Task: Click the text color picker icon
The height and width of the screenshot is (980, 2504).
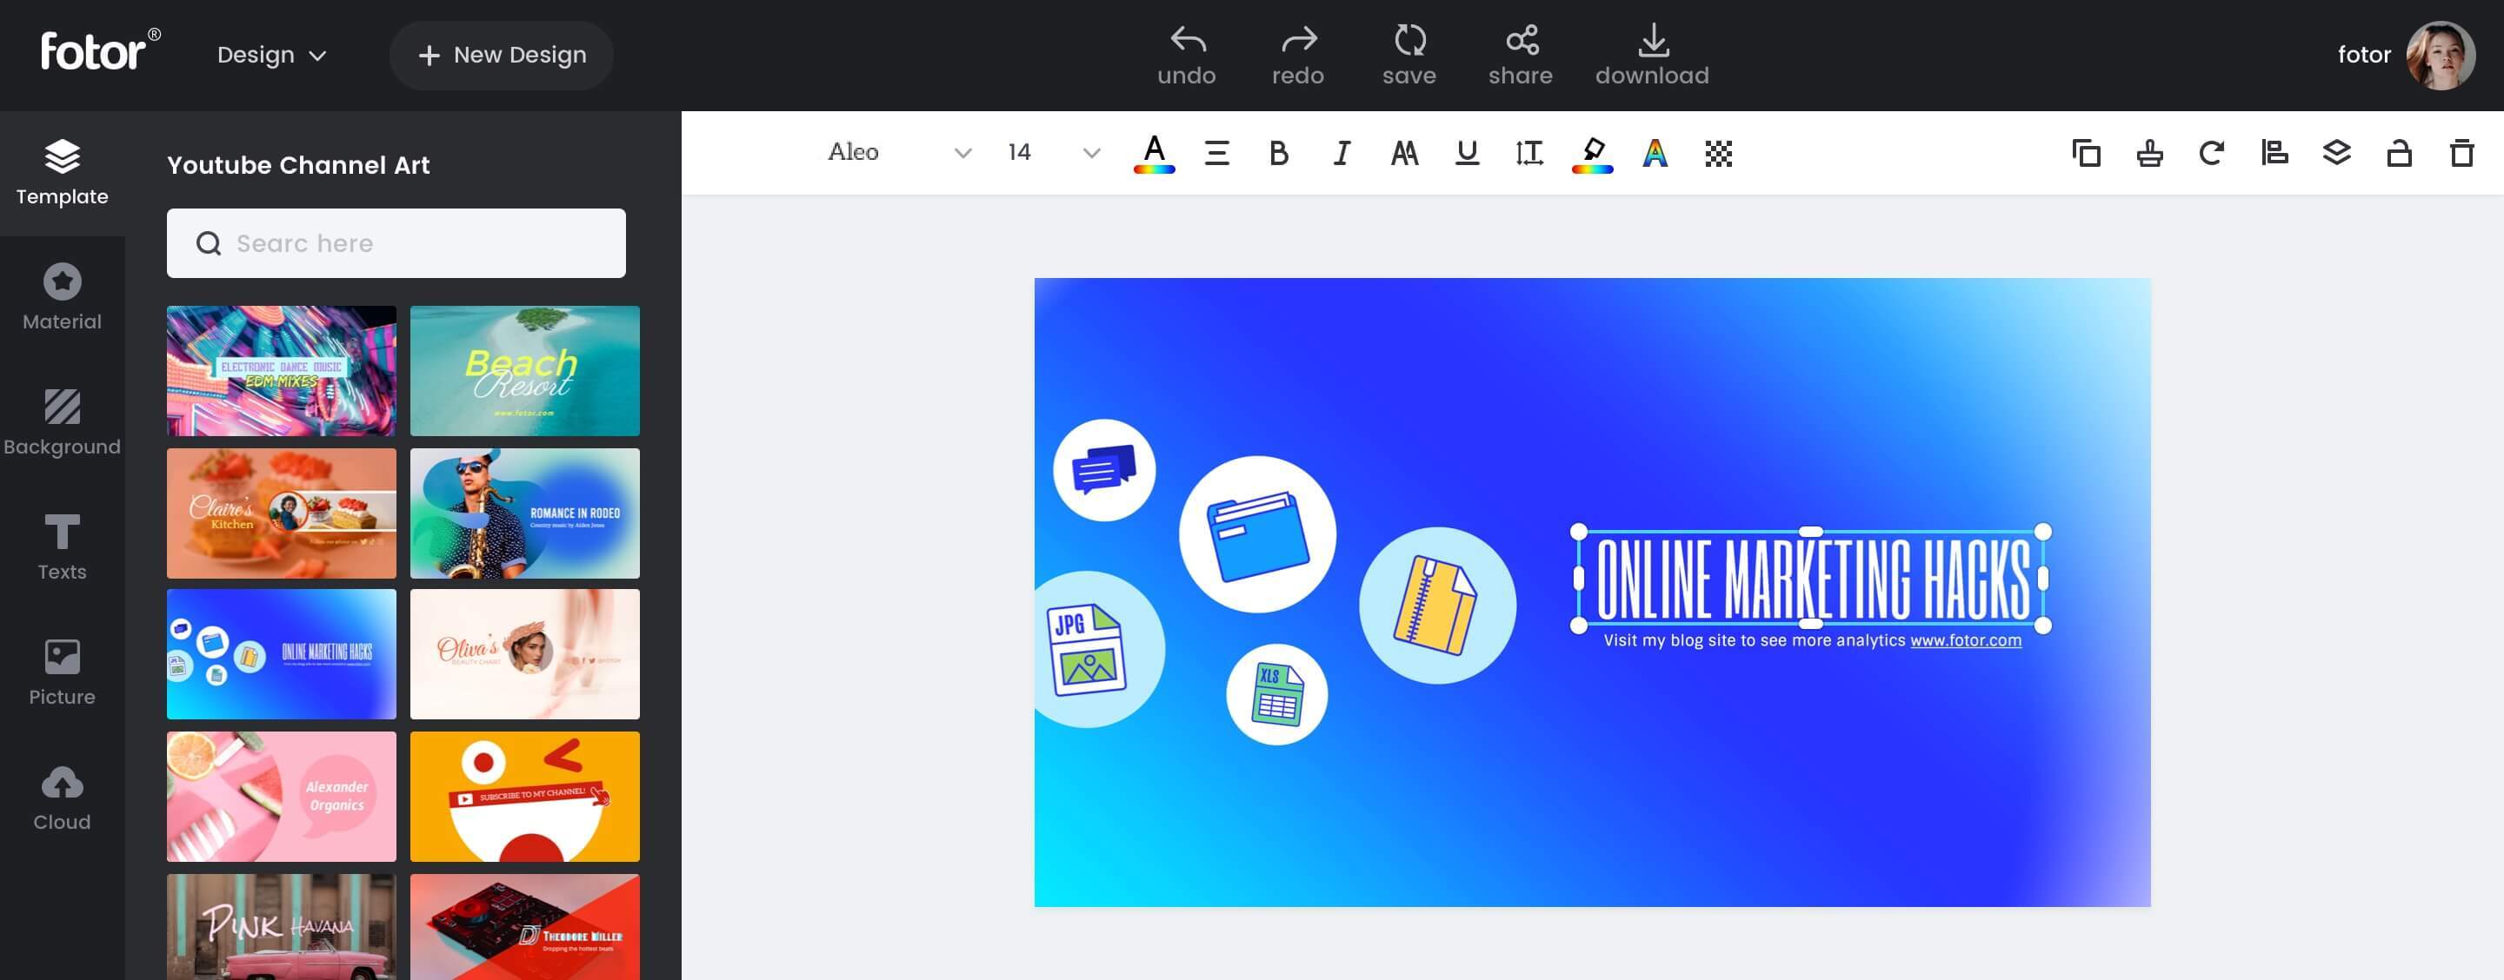Action: tap(1153, 152)
